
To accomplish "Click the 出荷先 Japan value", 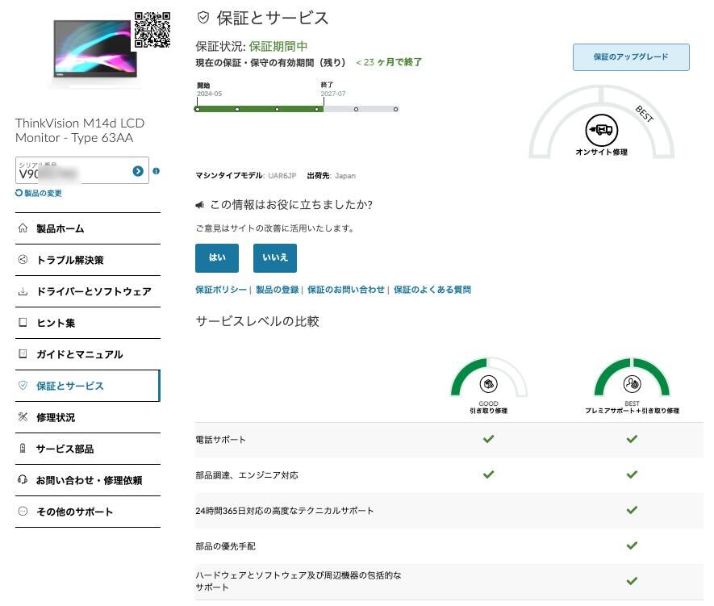I will pyautogui.click(x=345, y=176).
